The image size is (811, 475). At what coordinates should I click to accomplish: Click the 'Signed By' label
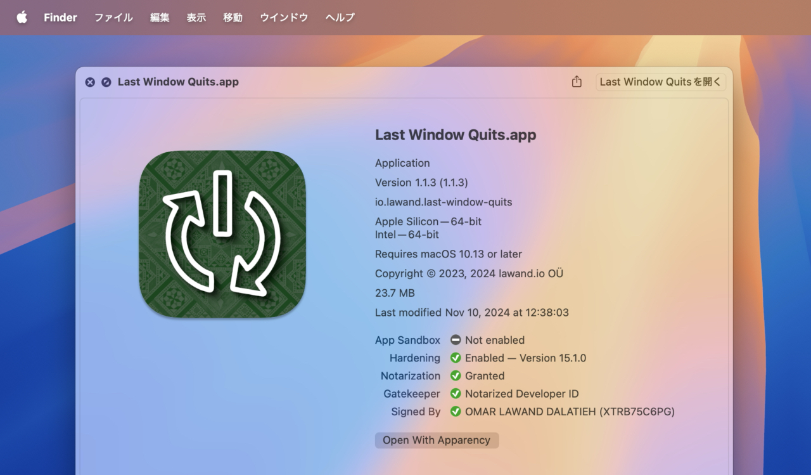(416, 412)
